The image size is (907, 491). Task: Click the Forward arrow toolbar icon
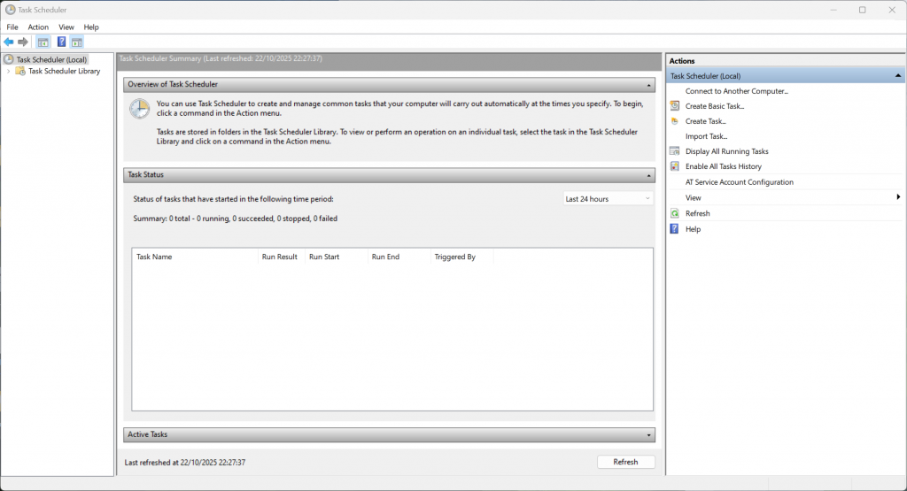coord(22,42)
